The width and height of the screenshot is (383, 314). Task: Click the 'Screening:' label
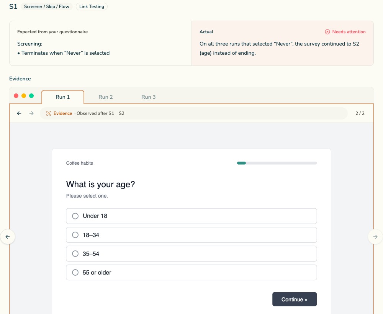[x=29, y=44]
